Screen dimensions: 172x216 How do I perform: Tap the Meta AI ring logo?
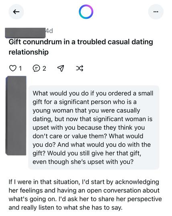click(x=86, y=12)
